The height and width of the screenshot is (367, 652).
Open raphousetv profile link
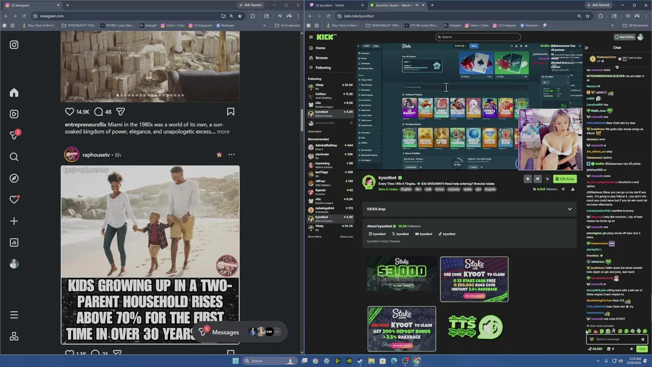click(x=96, y=154)
